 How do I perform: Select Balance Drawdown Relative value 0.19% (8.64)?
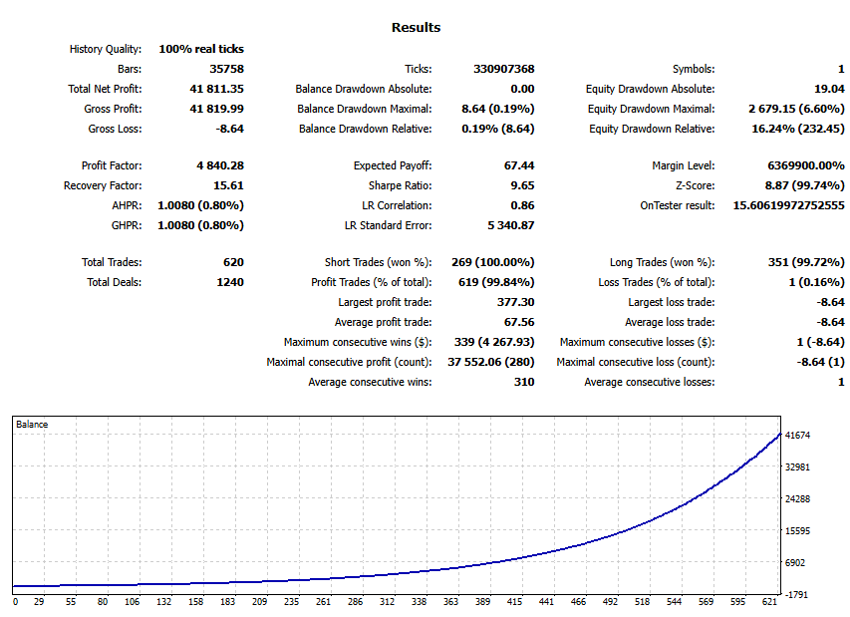coord(497,129)
